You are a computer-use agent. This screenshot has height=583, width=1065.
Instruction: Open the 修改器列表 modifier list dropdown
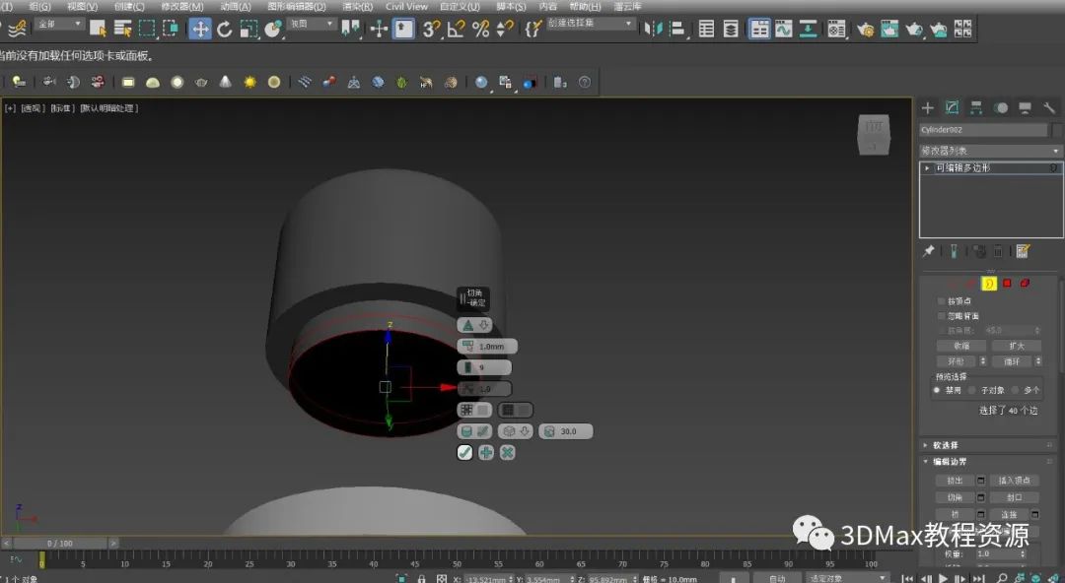click(x=990, y=151)
